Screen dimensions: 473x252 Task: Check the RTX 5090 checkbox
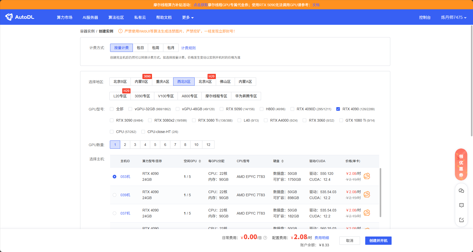222,109
